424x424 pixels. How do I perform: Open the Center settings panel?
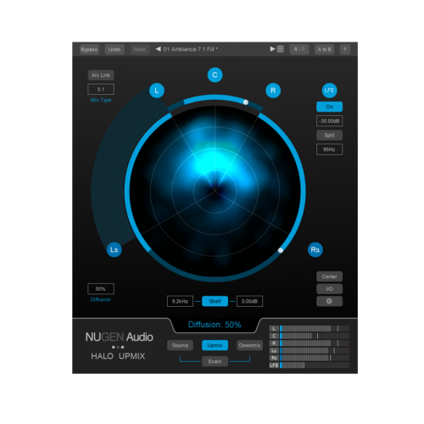coord(329,276)
